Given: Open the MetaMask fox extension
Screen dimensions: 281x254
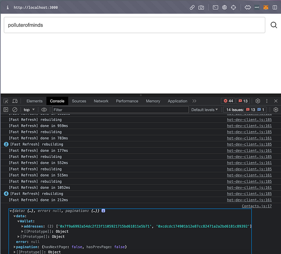Looking at the screenshot, I should click(x=266, y=7).
